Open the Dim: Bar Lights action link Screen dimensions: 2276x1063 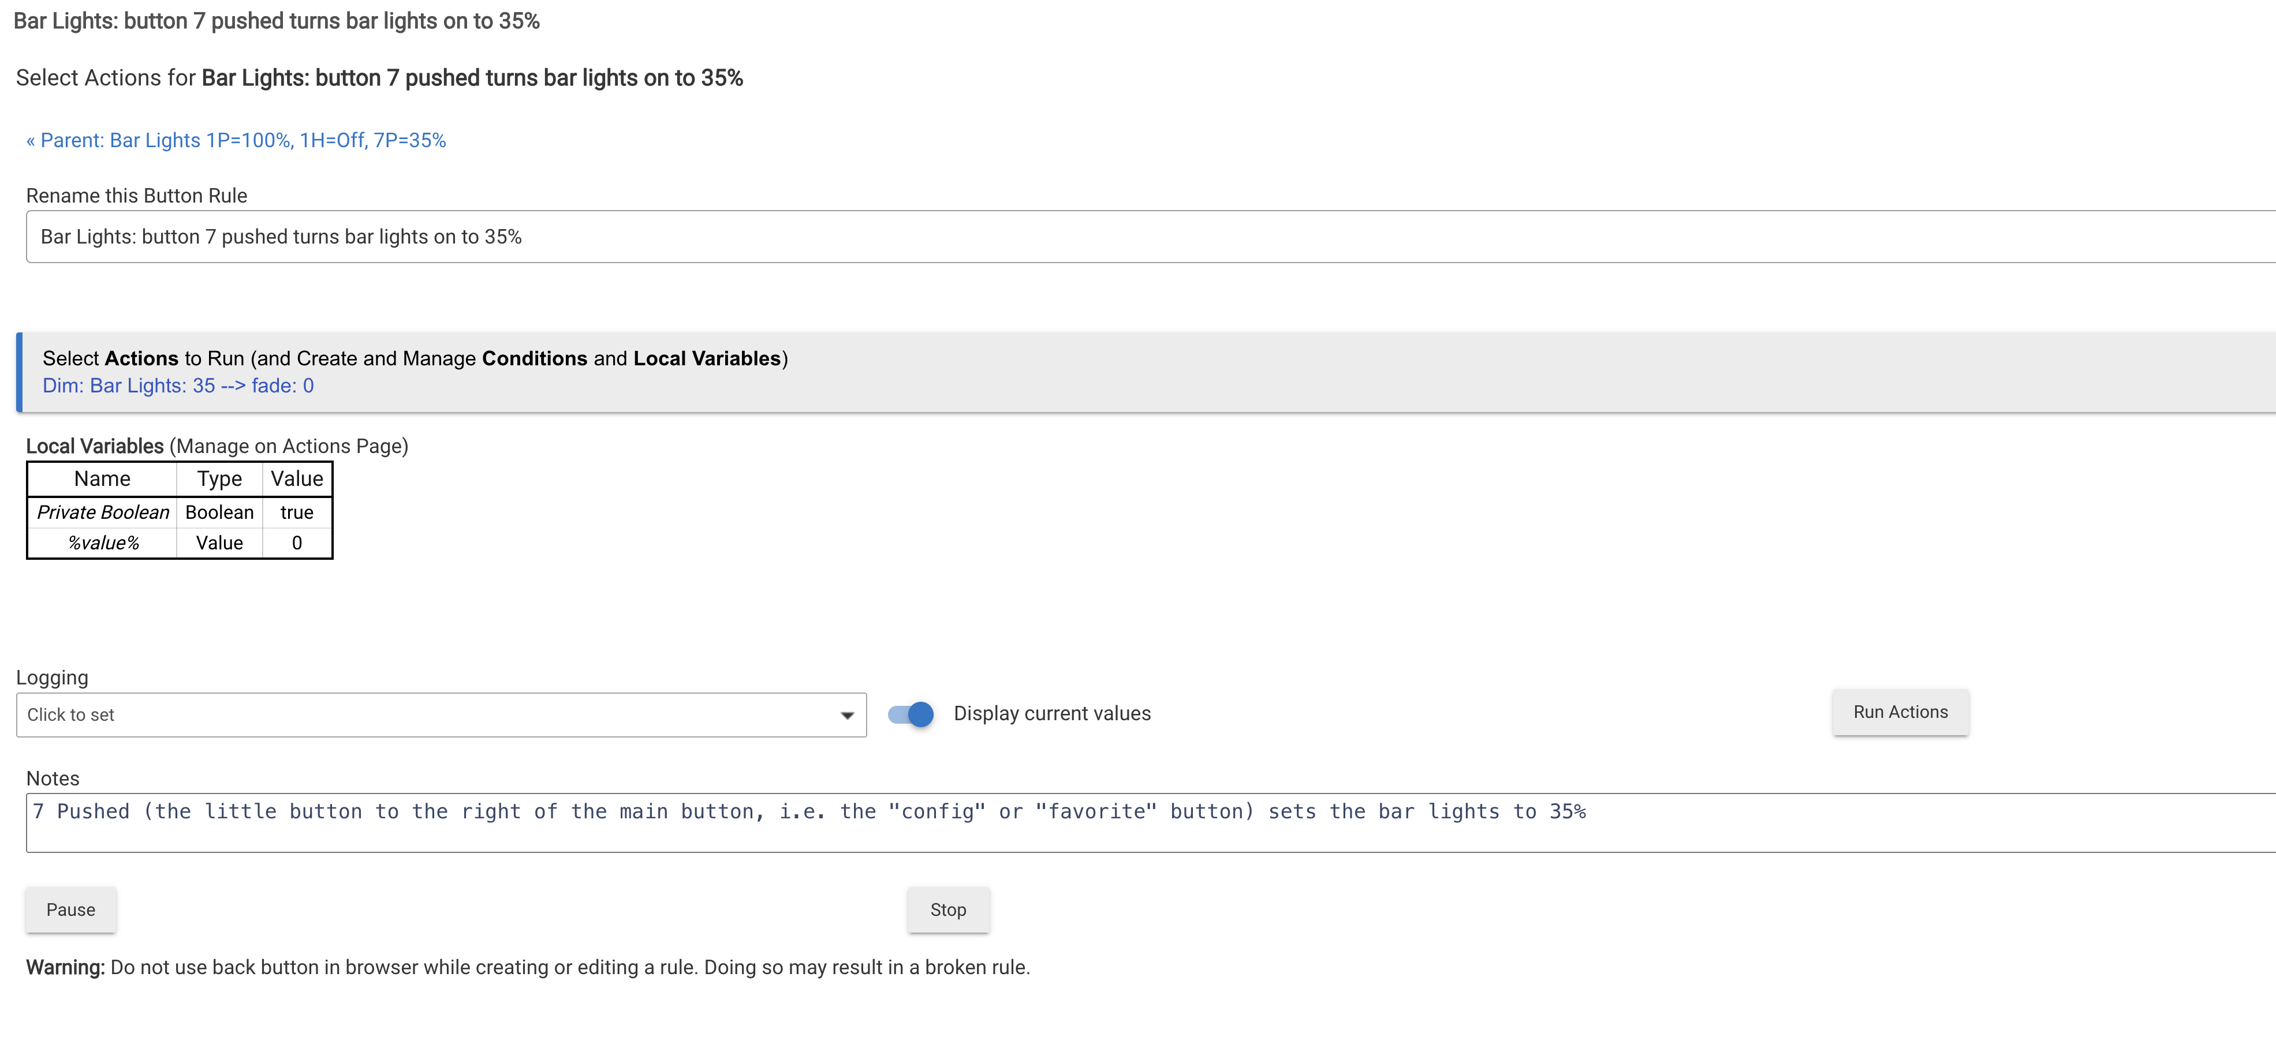click(178, 386)
